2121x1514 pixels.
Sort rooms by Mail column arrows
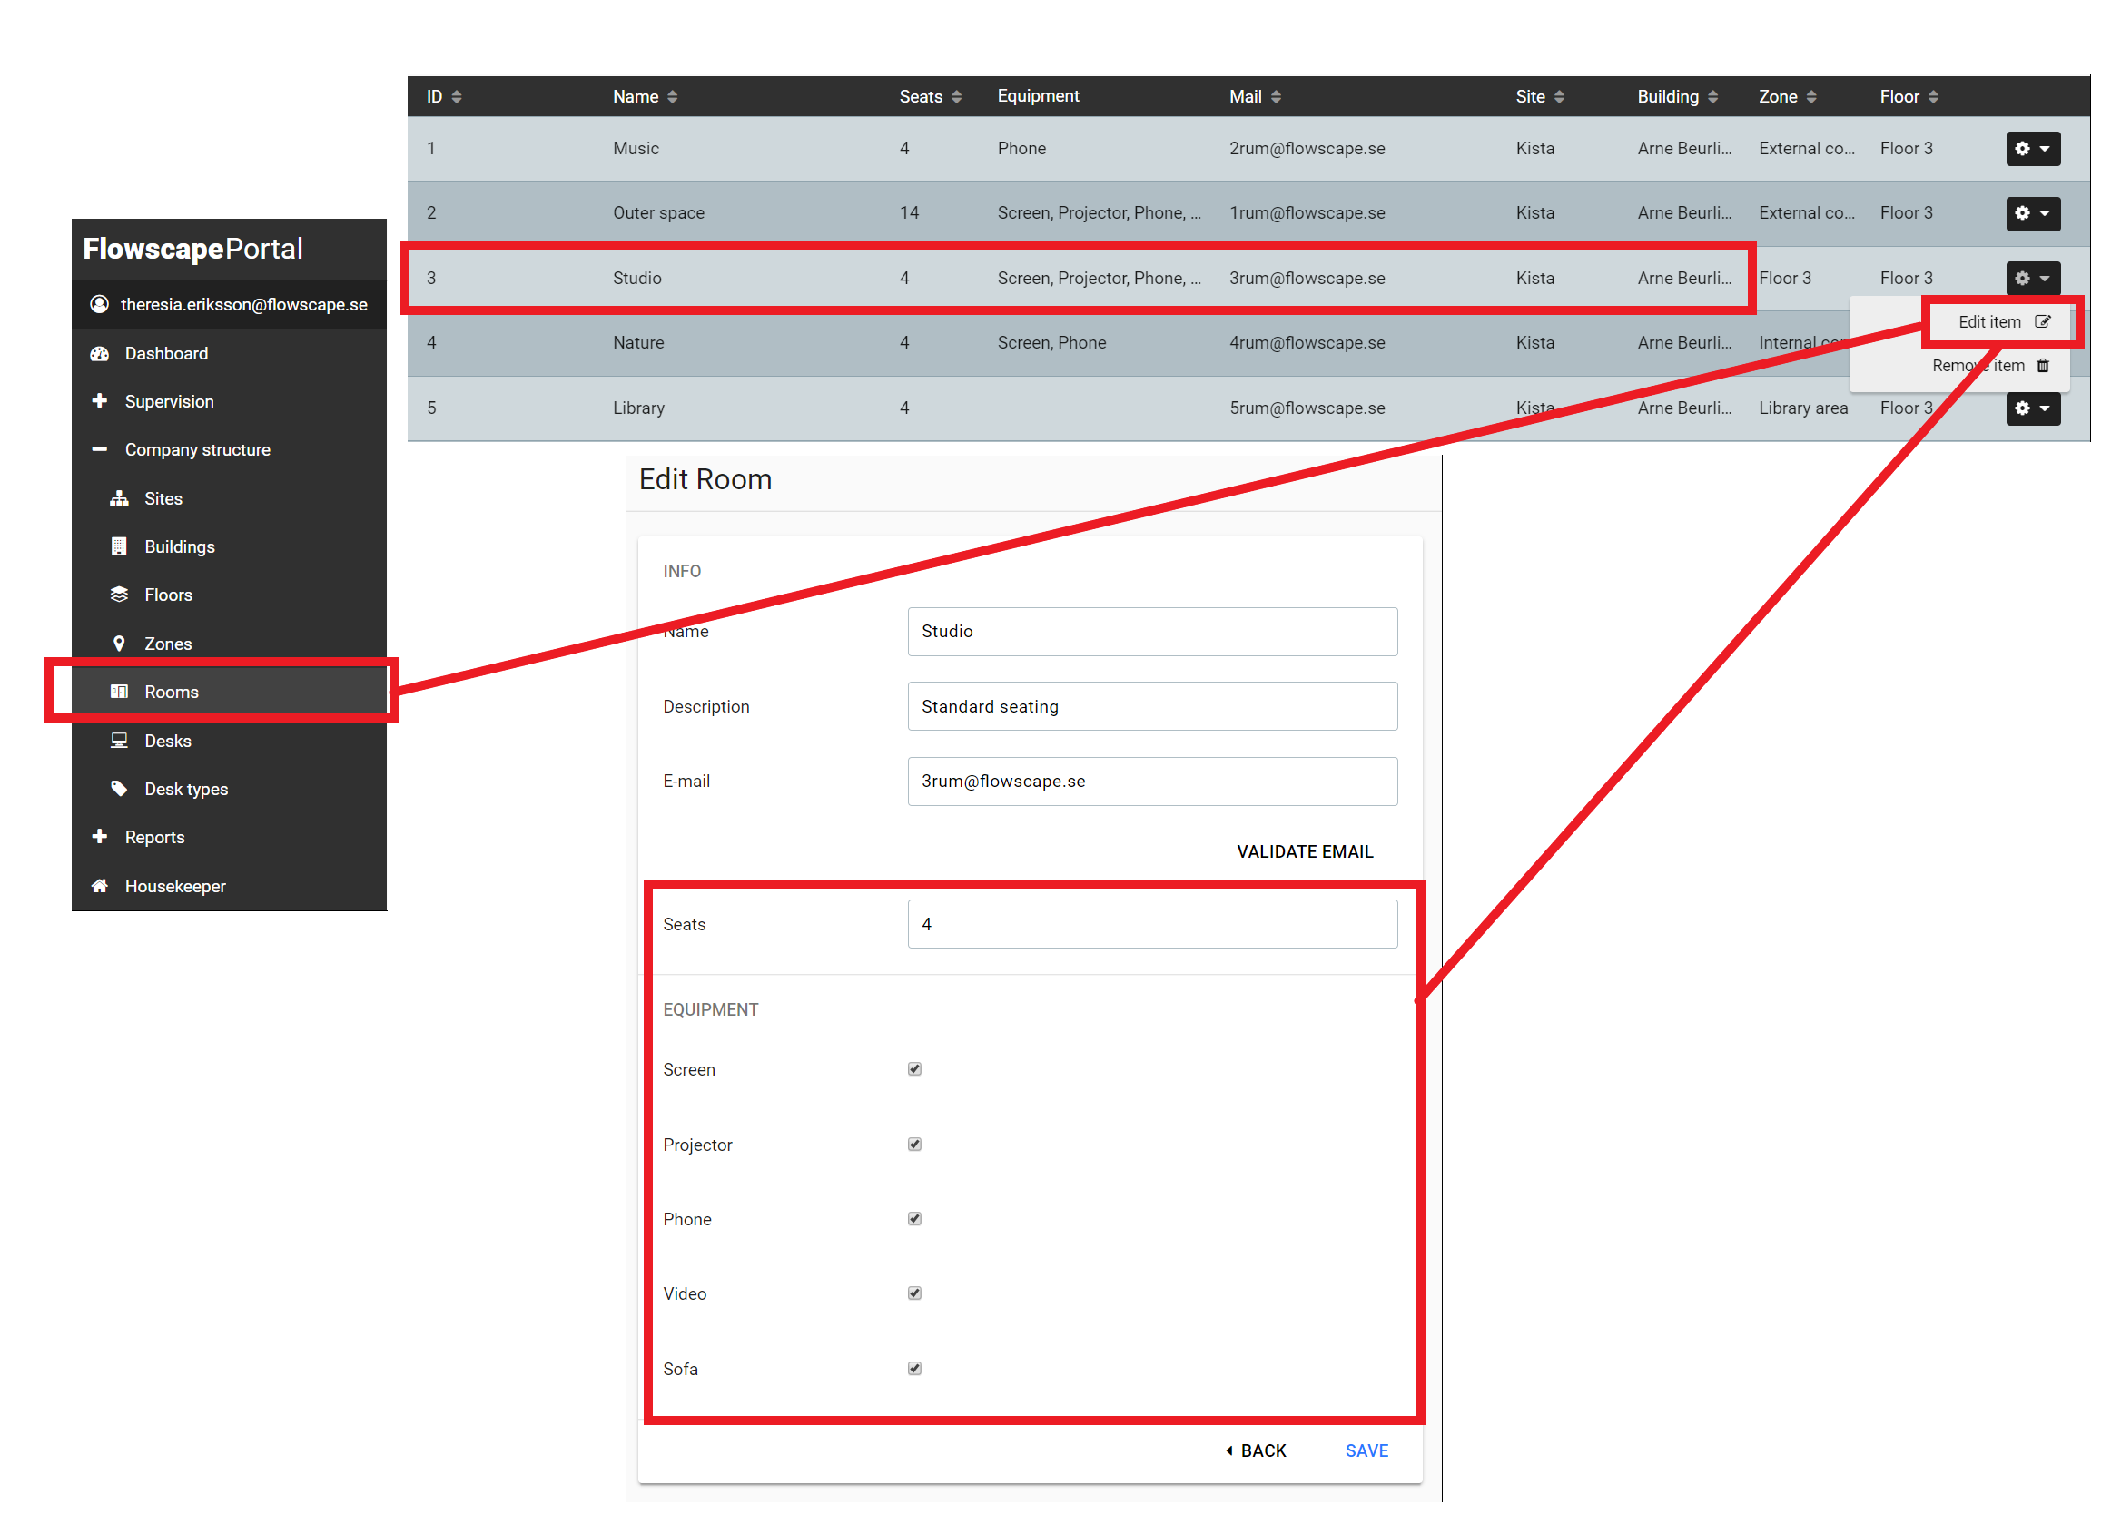1277,97
